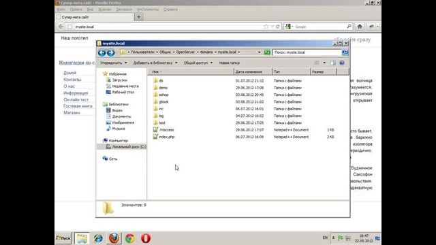Viewport: 436px width, 245px height.
Task: Sort by Дата изменения column
Action: (x=253, y=71)
